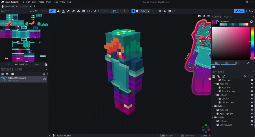
Task: Hide the Right Leg Layer cube
Action: (252, 114)
